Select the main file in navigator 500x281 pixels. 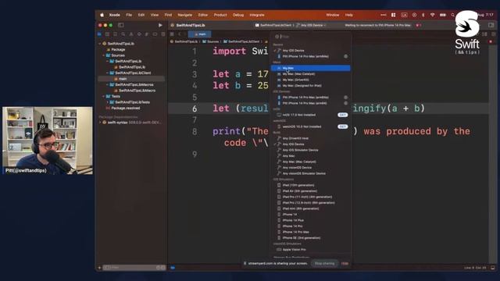[131, 79]
